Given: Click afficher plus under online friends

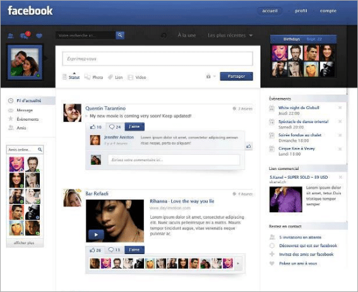Looking at the screenshot, I should [24, 243].
